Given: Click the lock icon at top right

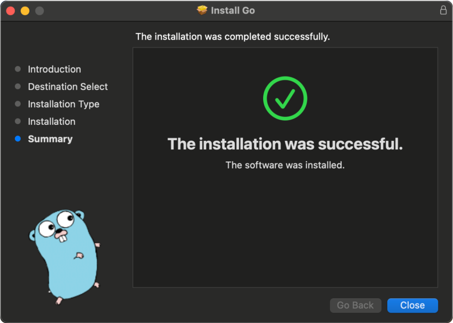Looking at the screenshot, I should pyautogui.click(x=443, y=10).
